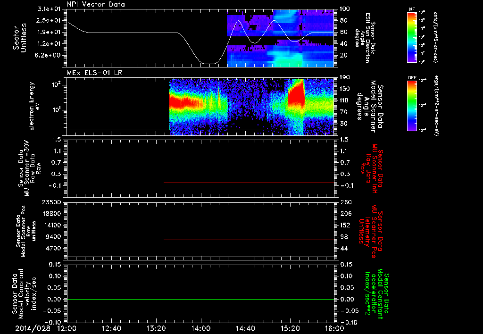Click the '44' telemetry axis value
This screenshot has width=483, height=334.
[x=343, y=248]
